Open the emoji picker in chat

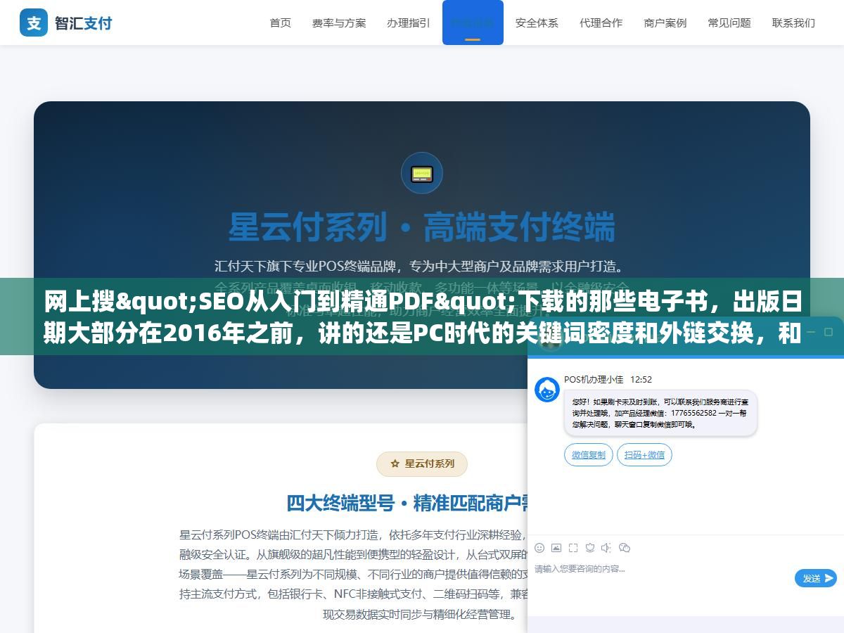tap(539, 547)
